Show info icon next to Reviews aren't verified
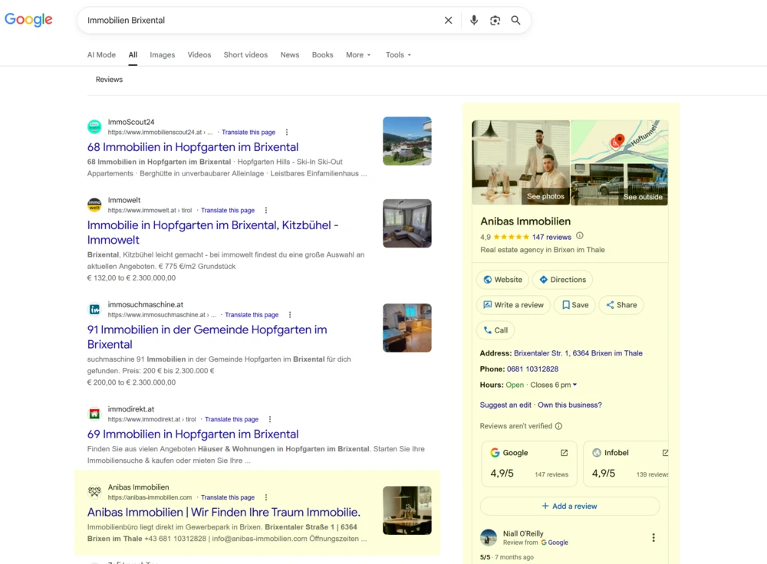 pos(558,426)
